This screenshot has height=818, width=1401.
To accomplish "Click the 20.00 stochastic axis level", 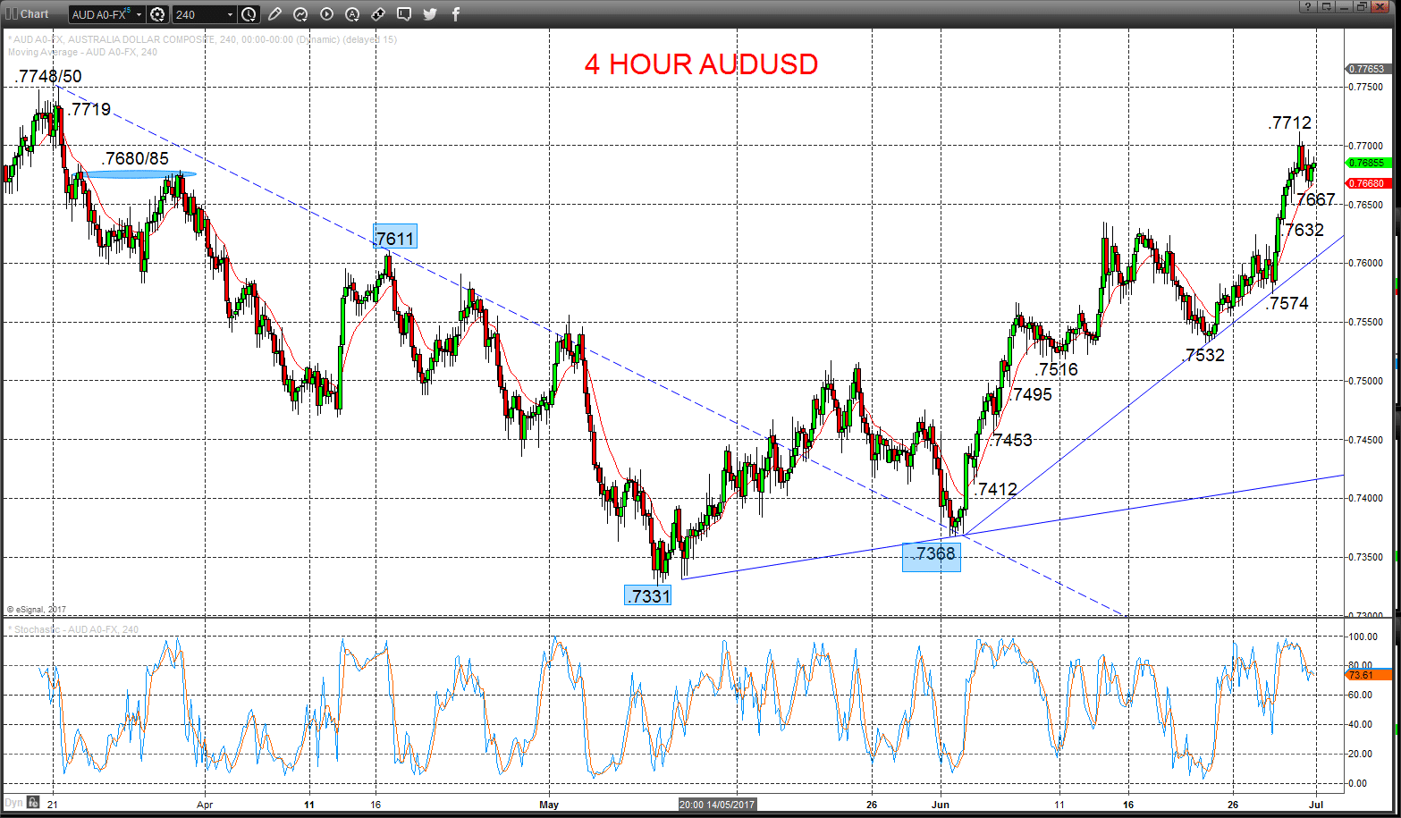I will (1361, 754).
